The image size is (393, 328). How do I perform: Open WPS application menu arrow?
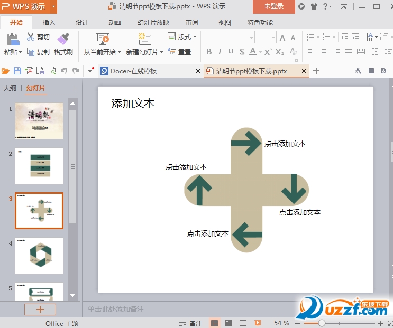click(x=53, y=6)
